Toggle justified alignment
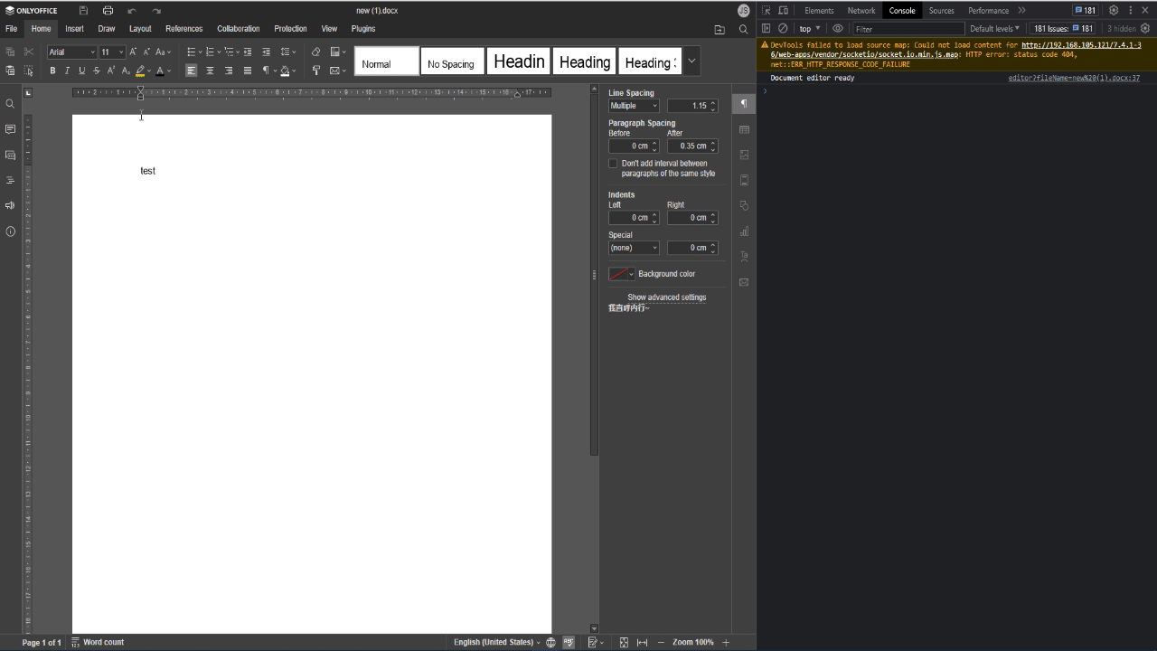This screenshot has width=1157, height=651. point(247,71)
